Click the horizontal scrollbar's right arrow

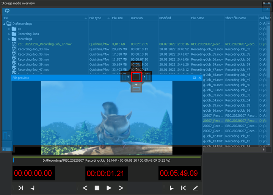click(264, 149)
